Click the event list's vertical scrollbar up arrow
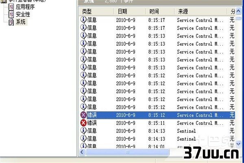The image size is (244, 163). 238,11
